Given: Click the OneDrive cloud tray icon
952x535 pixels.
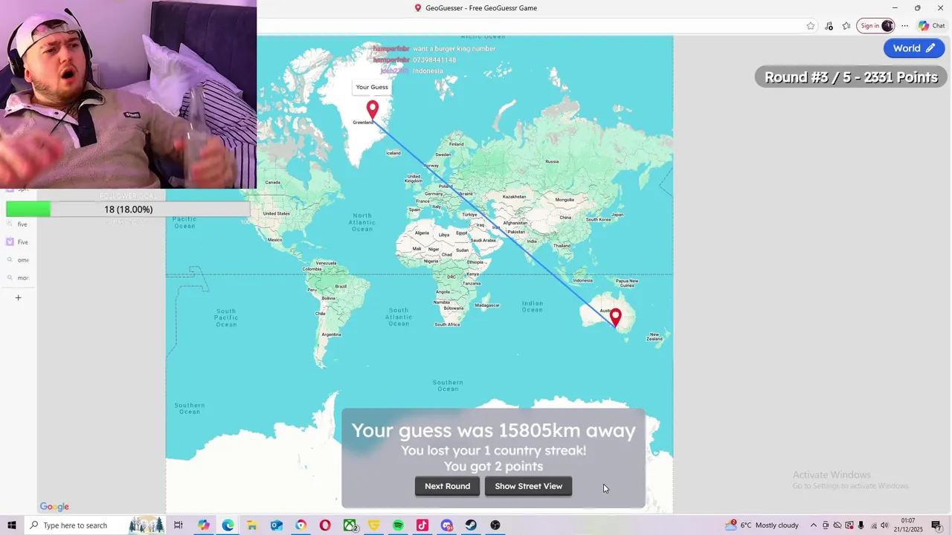Looking at the screenshot, I should [837, 525].
